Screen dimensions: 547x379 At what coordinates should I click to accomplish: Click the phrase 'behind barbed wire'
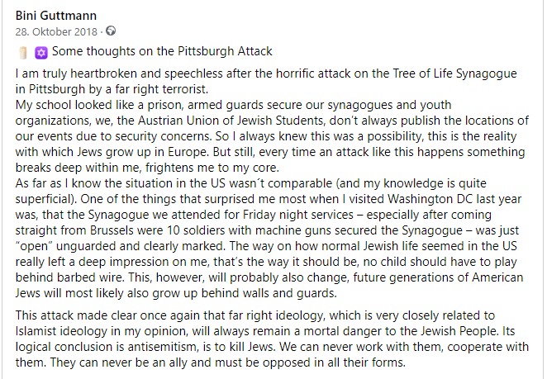[x=69, y=277]
